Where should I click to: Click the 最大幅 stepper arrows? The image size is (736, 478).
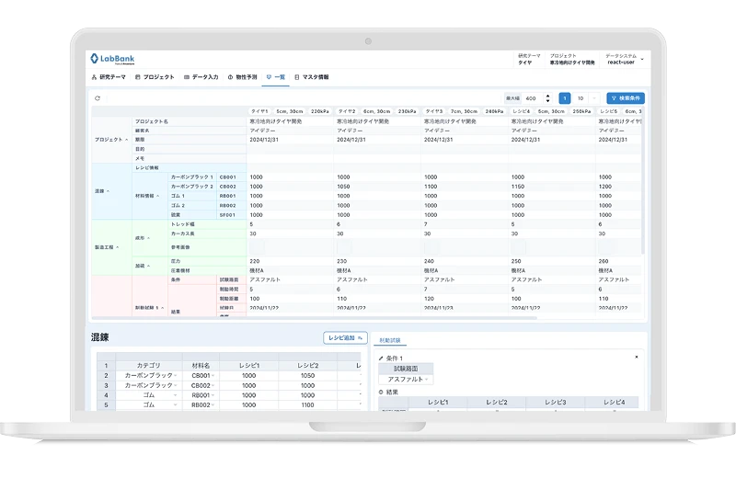coord(548,97)
